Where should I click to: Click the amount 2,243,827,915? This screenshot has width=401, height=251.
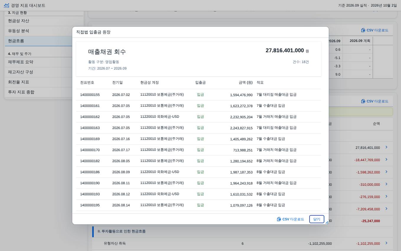[241, 128]
